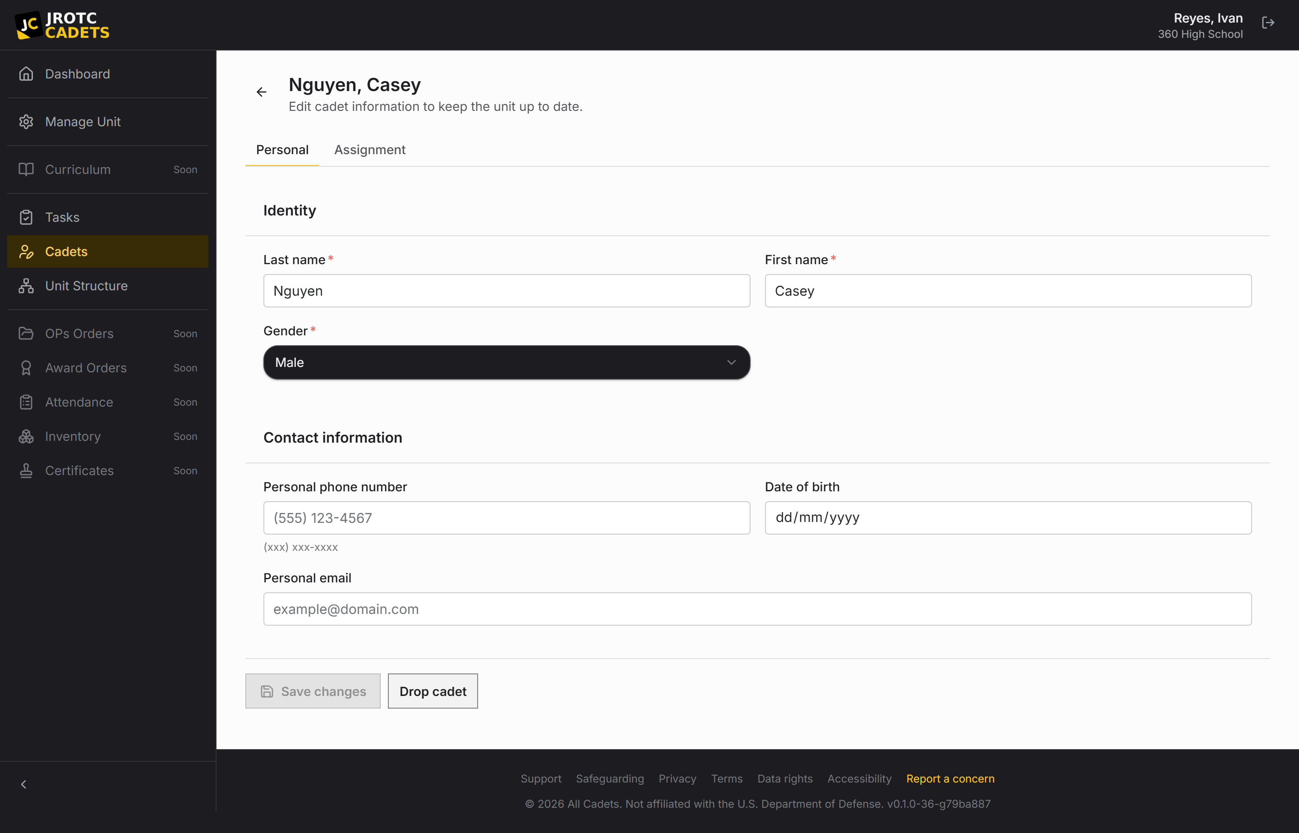The image size is (1299, 833).
Task: Click the Manage Unit label in sidebar
Action: [83, 122]
